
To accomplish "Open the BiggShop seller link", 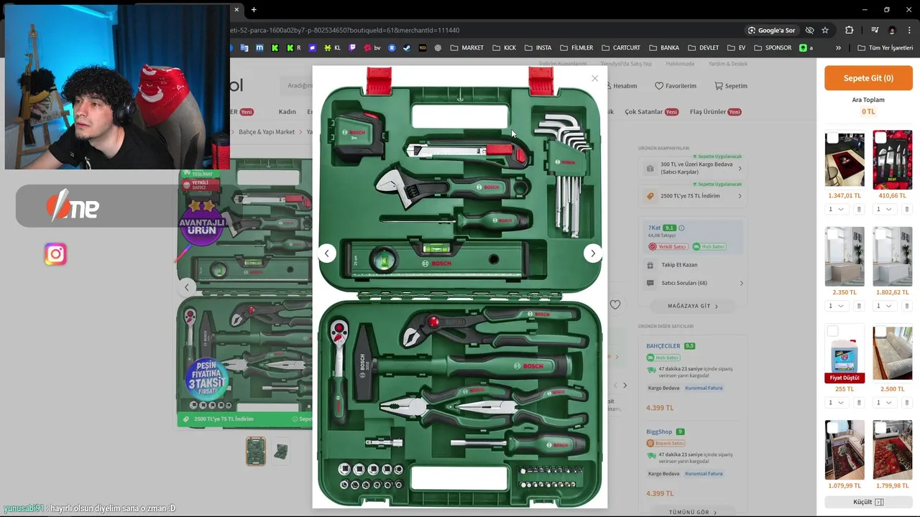I will coord(659,432).
